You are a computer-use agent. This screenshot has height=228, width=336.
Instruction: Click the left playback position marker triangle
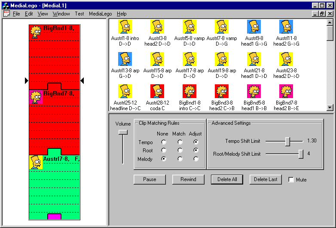(x=27, y=80)
